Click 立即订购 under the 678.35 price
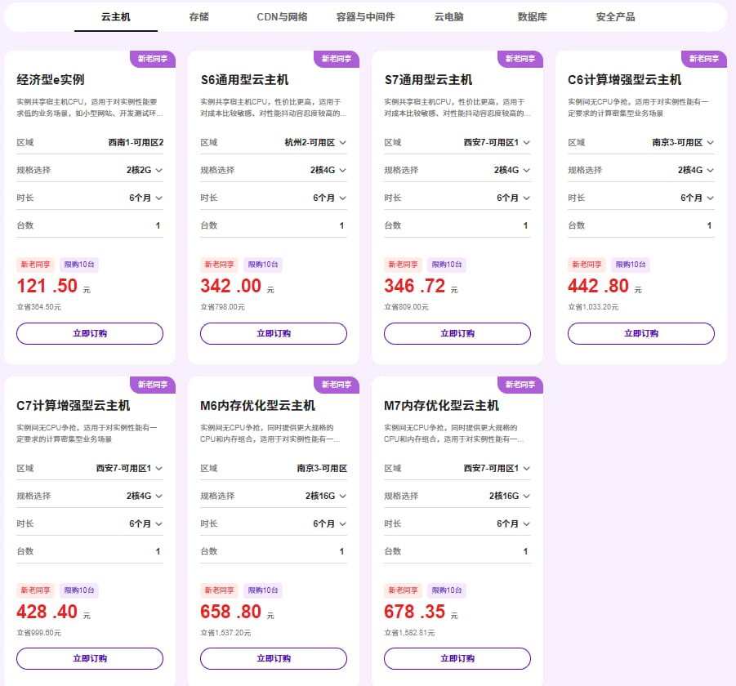 [x=457, y=658]
